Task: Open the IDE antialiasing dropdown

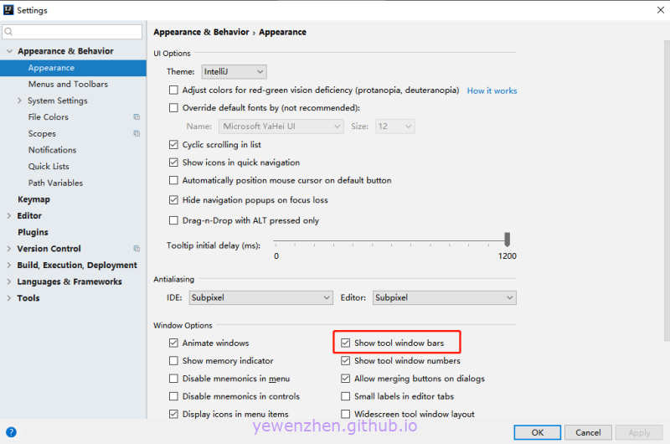Action: click(260, 297)
